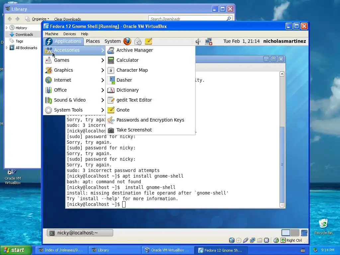Click the Dasher icon in submenu
This screenshot has height=255, width=340.
pyautogui.click(x=111, y=80)
